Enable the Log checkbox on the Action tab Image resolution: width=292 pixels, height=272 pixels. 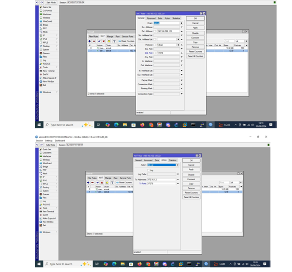(x=148, y=170)
